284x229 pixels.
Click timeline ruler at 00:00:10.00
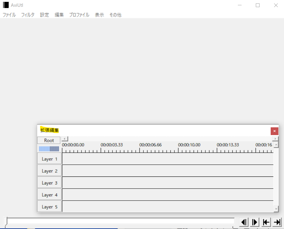189,145
